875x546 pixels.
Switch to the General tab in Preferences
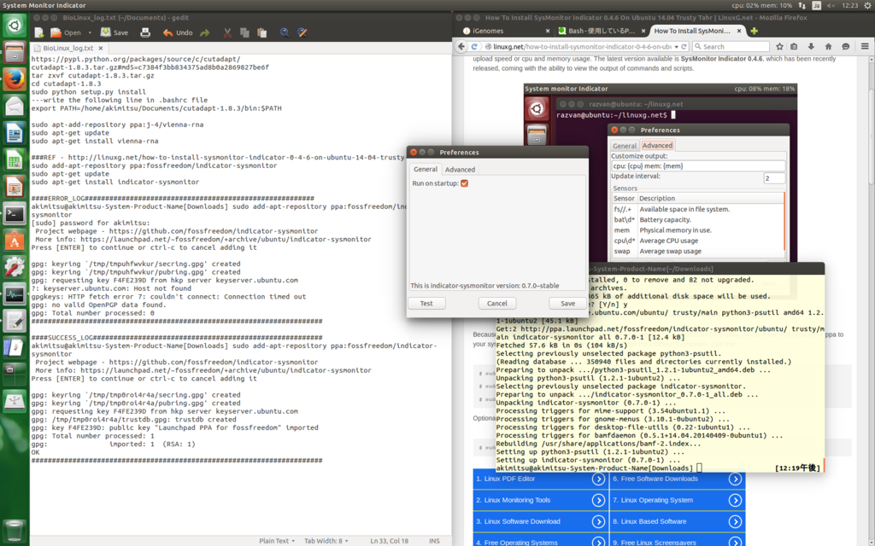coord(426,170)
